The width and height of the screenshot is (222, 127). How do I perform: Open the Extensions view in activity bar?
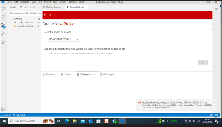(x=3, y=42)
